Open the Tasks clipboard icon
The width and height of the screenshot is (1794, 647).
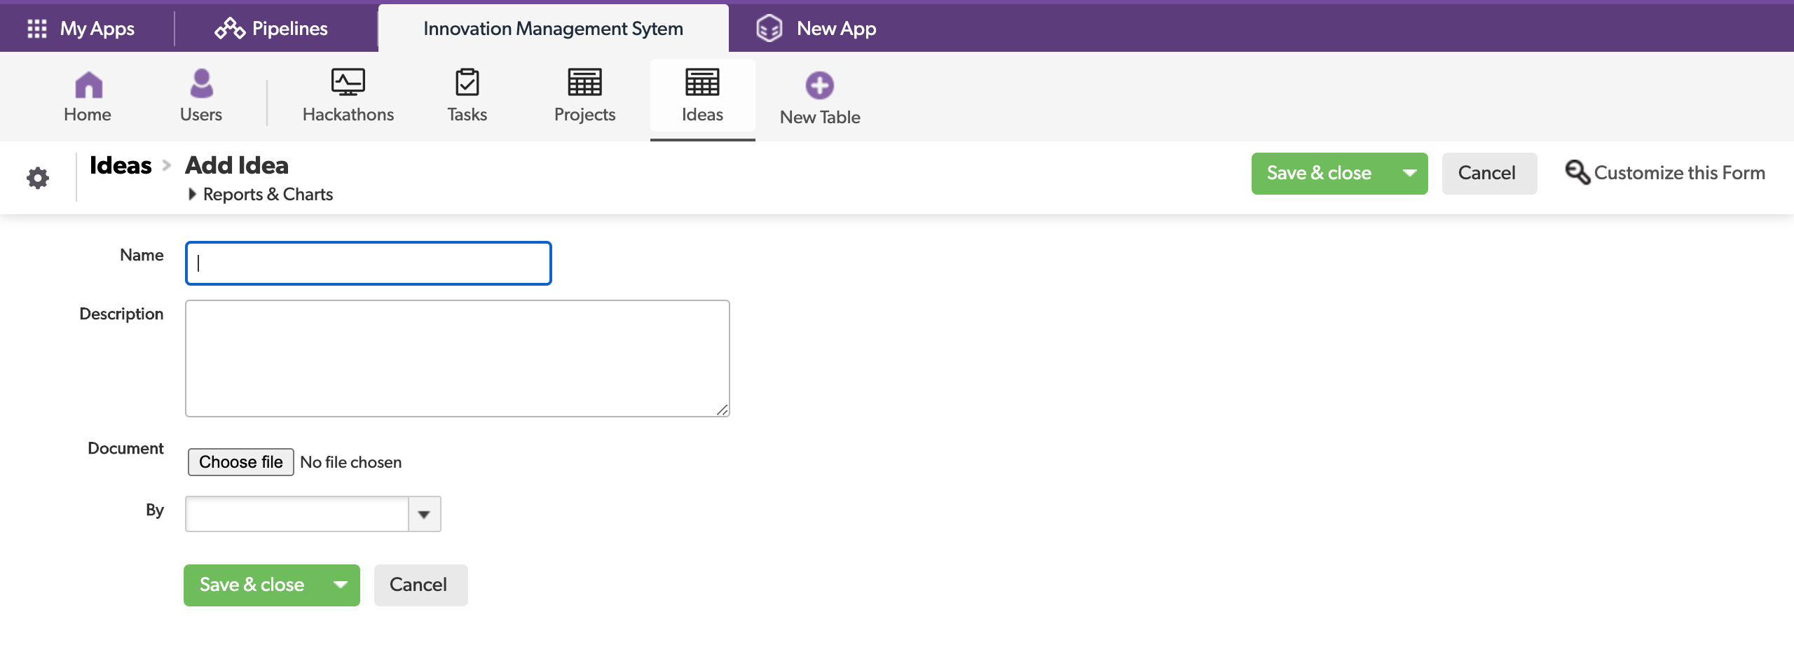[x=467, y=82]
